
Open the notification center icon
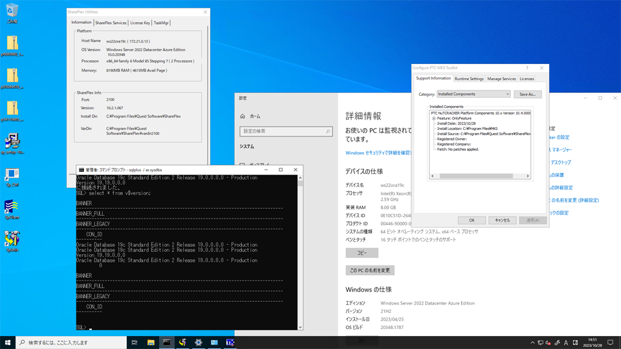pyautogui.click(x=611, y=343)
